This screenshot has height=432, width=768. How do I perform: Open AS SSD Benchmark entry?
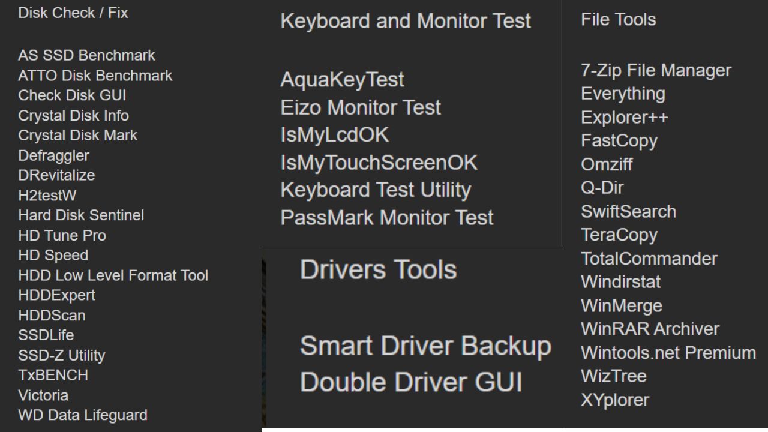[x=86, y=55]
